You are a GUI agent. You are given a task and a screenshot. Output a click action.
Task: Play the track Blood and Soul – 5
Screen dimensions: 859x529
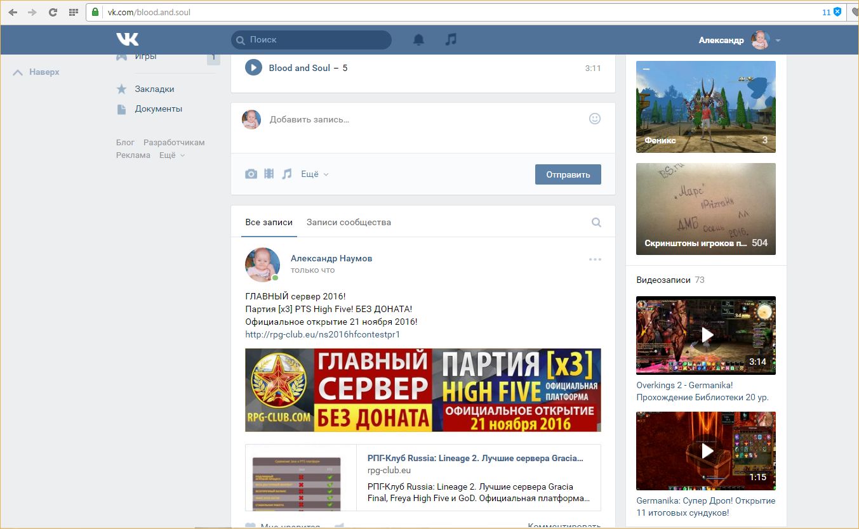(253, 68)
